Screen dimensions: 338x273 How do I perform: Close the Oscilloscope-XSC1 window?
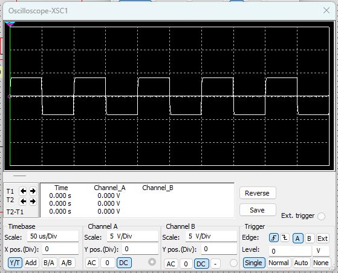pos(327,10)
